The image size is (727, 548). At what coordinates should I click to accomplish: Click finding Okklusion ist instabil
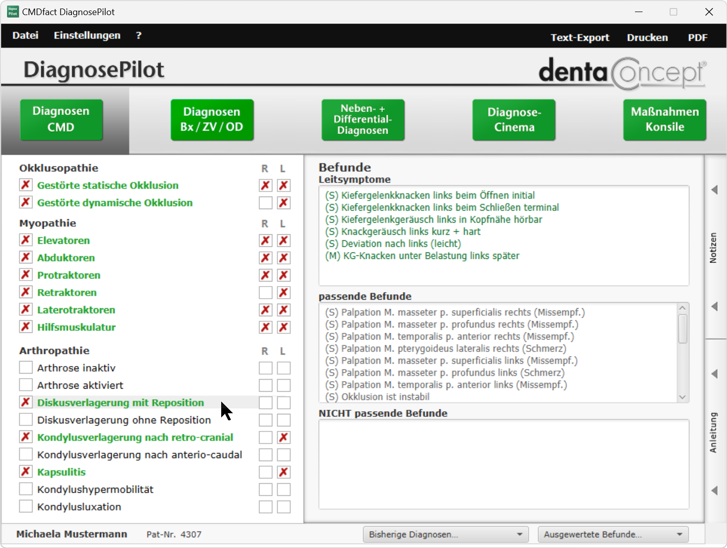[x=377, y=397]
